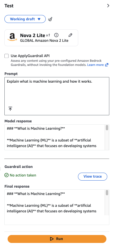Open model info for Nova 2 Lite
114x250 pixels.
coord(56,35)
